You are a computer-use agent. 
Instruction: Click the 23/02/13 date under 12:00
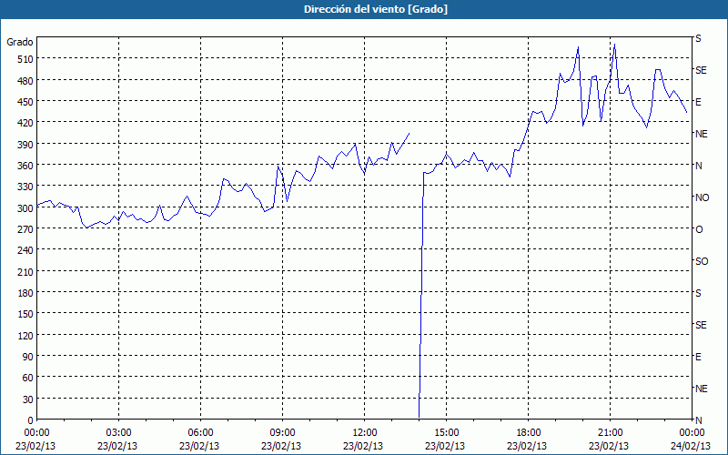363,446
